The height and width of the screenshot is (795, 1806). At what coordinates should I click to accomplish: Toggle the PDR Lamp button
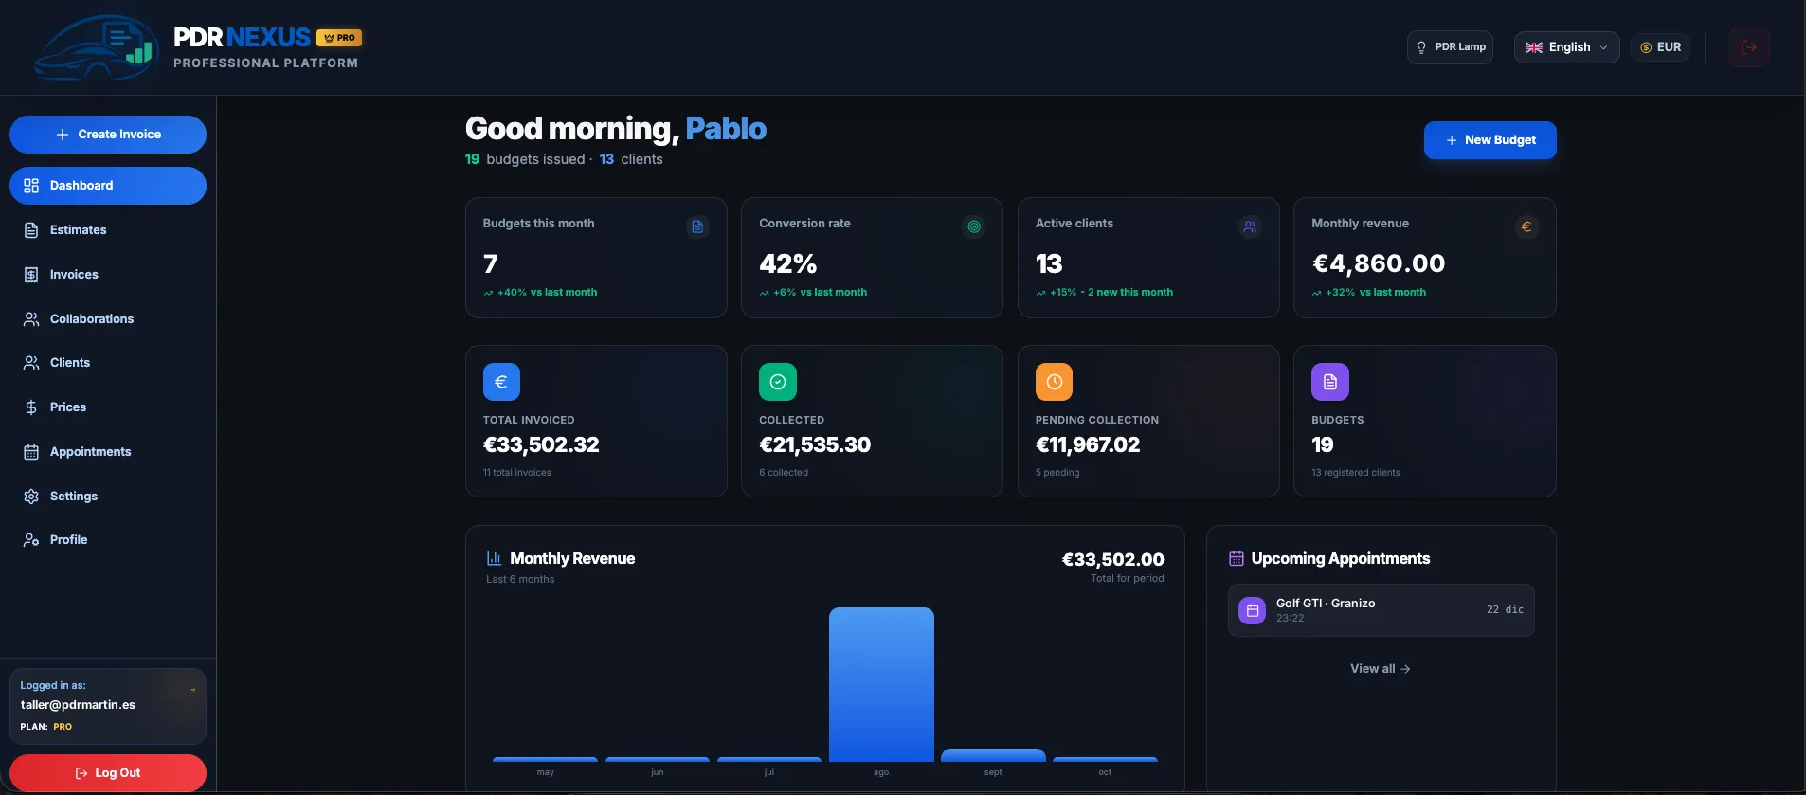click(x=1450, y=47)
